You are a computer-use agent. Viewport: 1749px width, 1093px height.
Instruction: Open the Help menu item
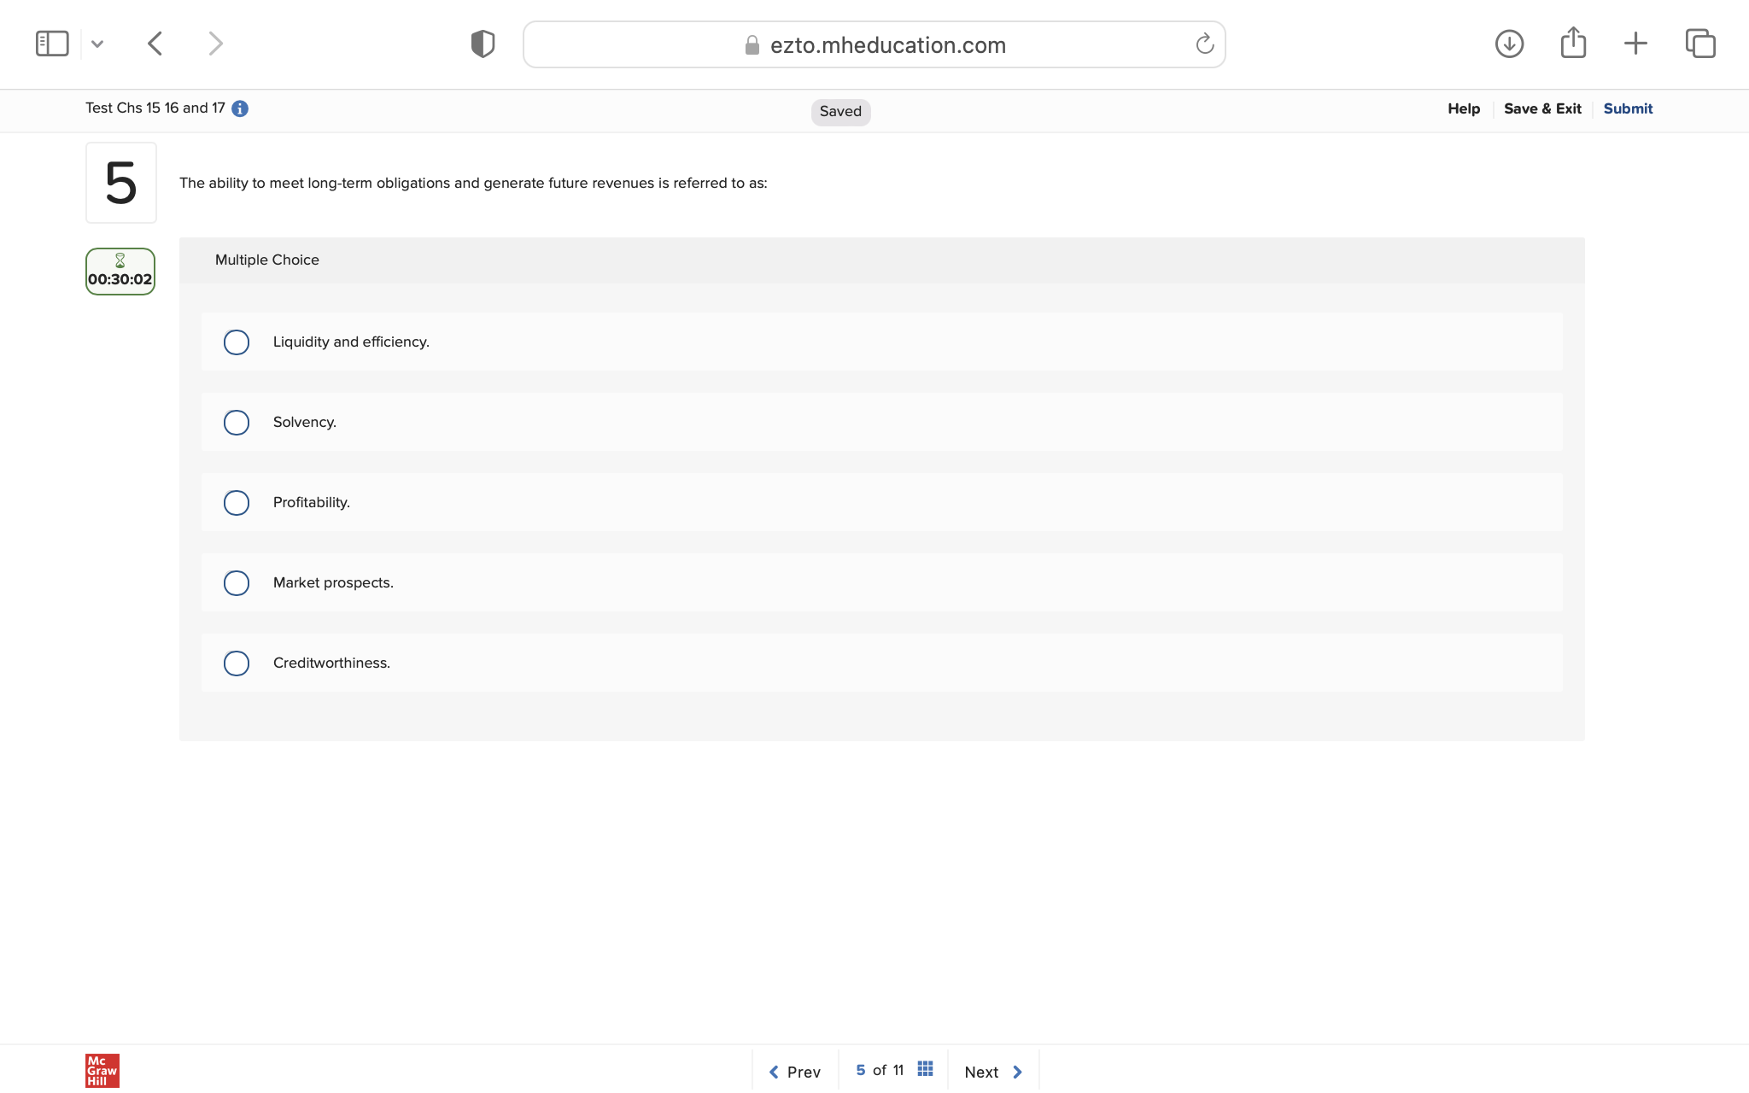[1463, 108]
